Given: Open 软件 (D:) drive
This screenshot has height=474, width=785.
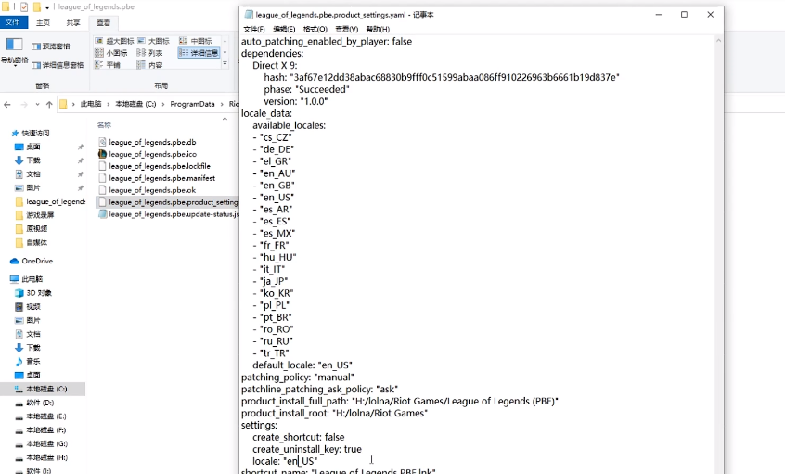Looking at the screenshot, I should pyautogui.click(x=34, y=403).
